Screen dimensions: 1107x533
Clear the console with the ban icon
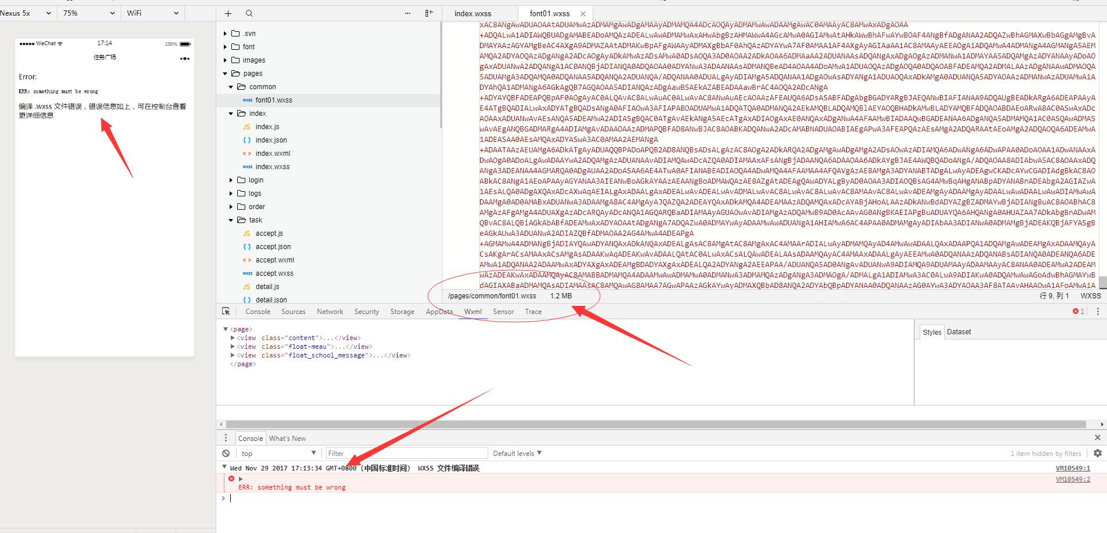(x=226, y=454)
